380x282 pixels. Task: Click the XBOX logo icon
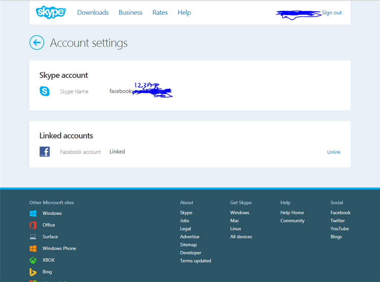(x=33, y=260)
